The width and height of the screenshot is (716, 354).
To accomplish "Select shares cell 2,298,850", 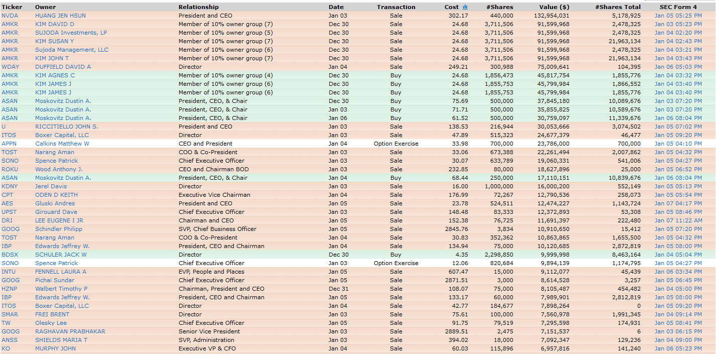I will 499,255.
